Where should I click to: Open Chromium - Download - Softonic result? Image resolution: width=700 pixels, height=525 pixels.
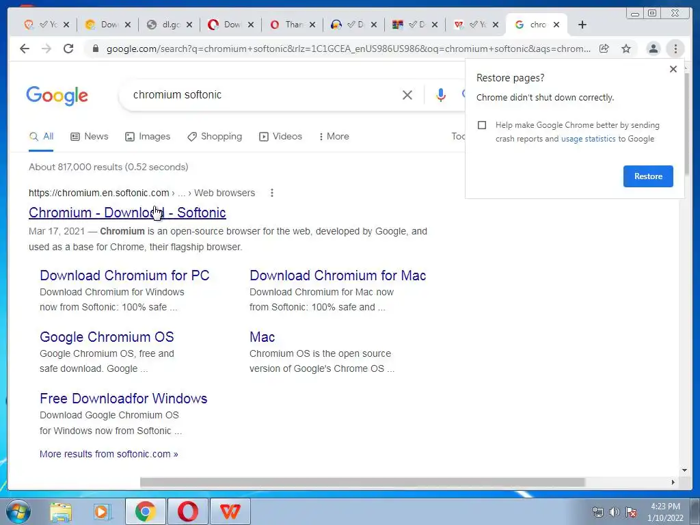[127, 213]
